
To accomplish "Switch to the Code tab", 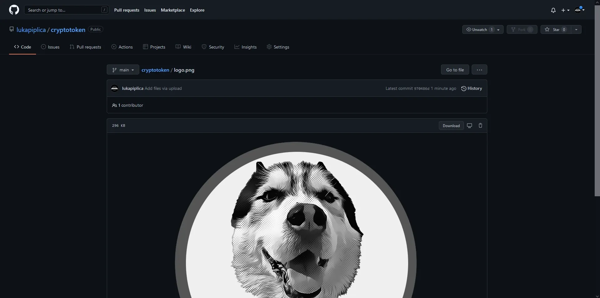I will tap(23, 47).
